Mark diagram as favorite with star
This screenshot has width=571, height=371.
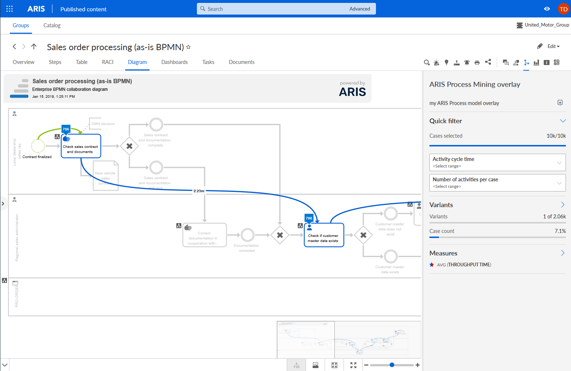pos(188,47)
